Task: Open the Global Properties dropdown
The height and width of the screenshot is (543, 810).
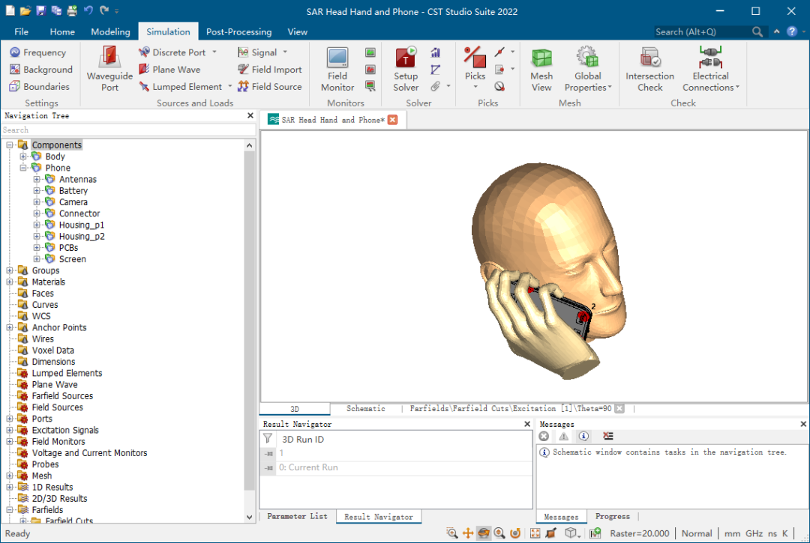Action: (x=588, y=82)
